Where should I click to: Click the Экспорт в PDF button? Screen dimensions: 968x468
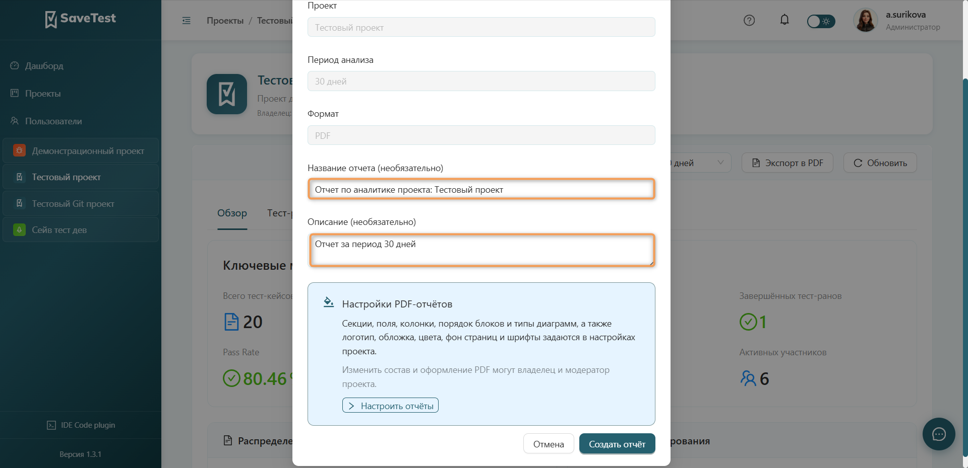788,163
